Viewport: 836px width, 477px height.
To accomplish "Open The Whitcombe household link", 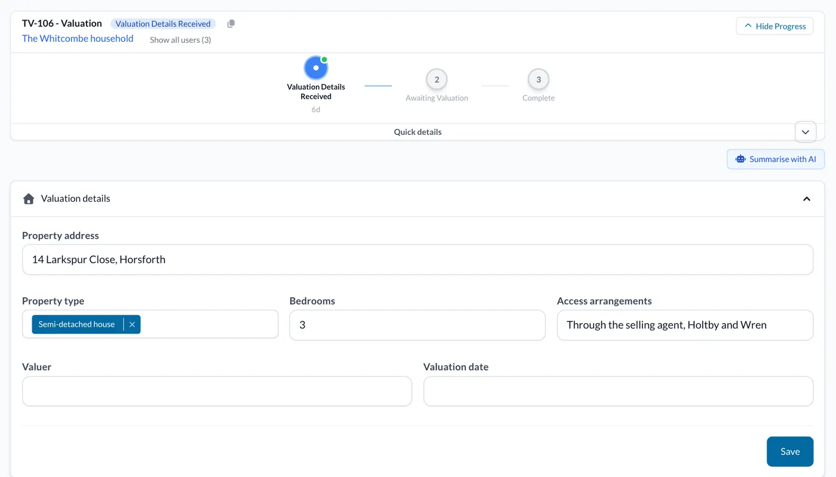I will click(x=78, y=39).
